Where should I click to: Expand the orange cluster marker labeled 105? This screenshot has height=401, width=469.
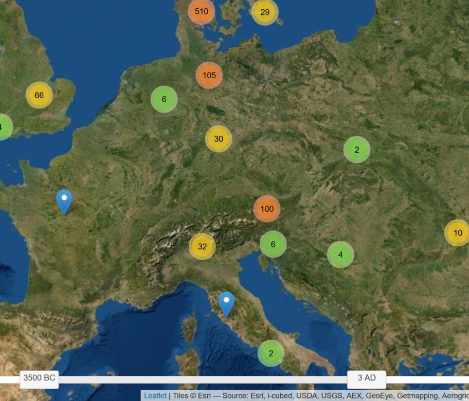[x=209, y=76]
